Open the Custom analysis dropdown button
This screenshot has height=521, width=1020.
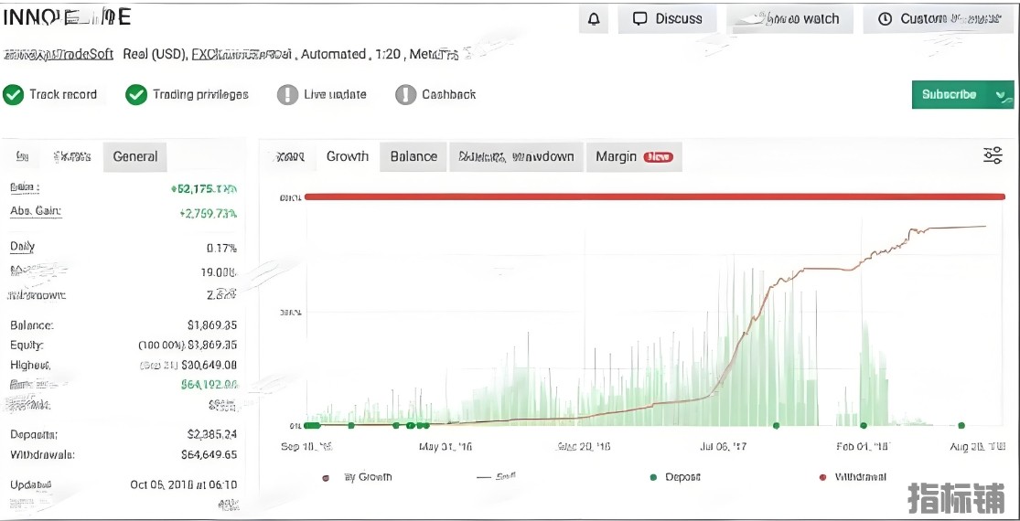click(x=939, y=19)
